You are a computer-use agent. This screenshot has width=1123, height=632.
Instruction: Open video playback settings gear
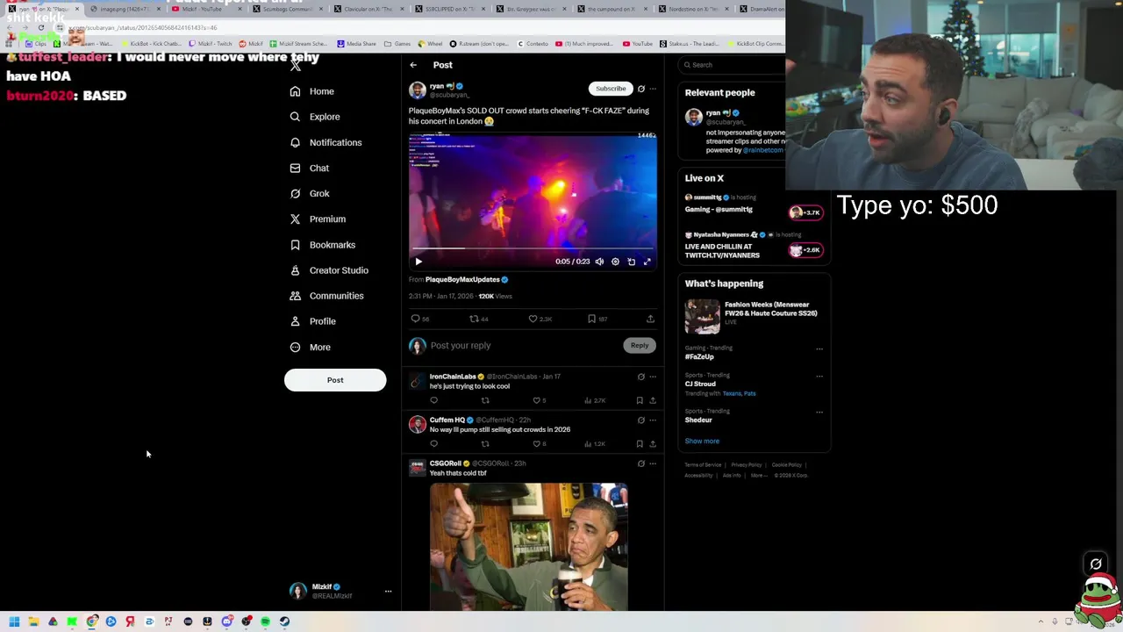click(615, 262)
